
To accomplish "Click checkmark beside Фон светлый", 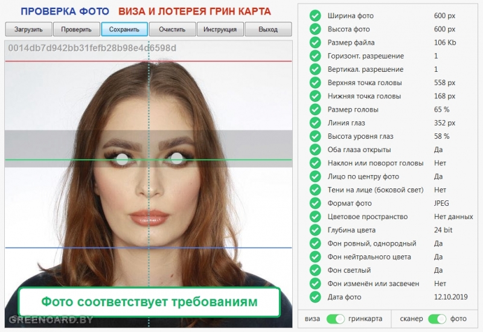I will (315, 270).
